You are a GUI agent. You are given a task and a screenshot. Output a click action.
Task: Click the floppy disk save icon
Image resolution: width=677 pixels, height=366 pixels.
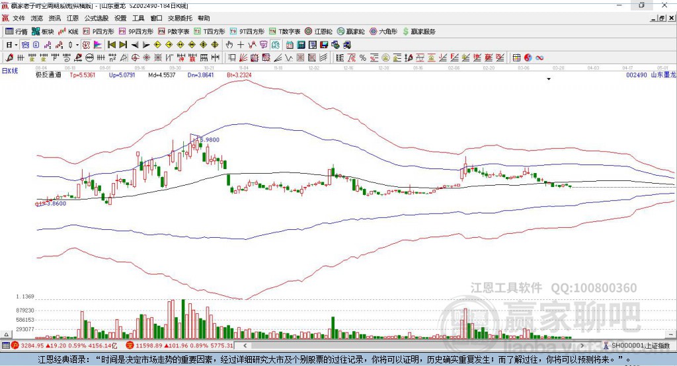tap(324, 45)
